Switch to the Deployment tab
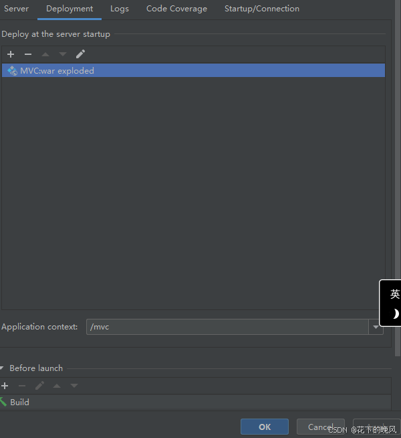 (x=70, y=9)
